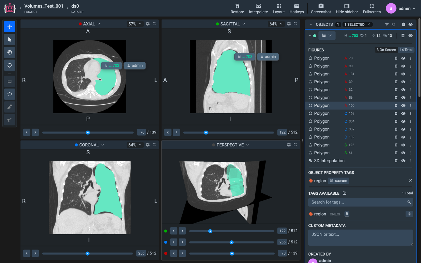Select the brush tool in the left toolbar
This screenshot has width=421, height=263.
10,107
